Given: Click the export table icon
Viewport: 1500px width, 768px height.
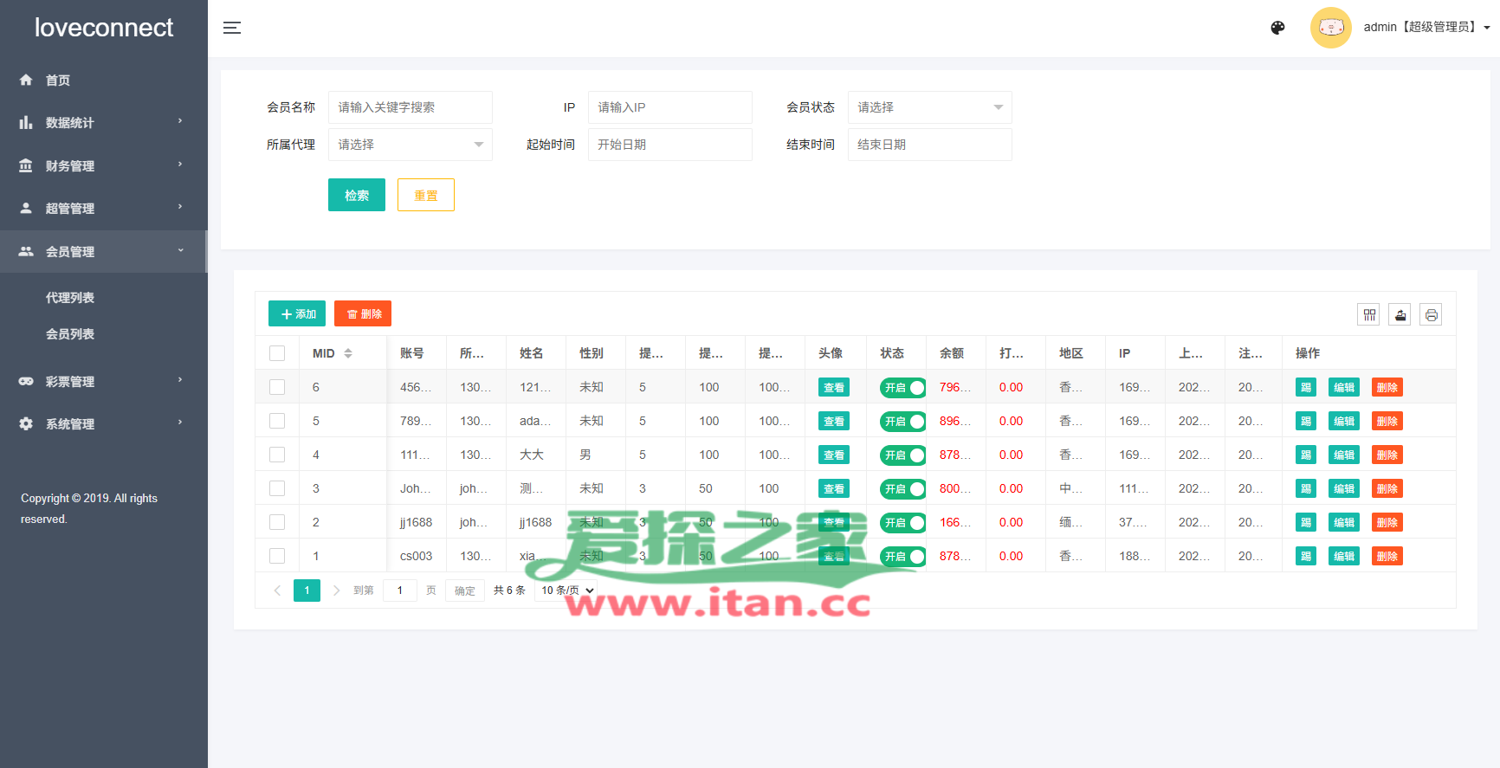Looking at the screenshot, I should pyautogui.click(x=1400, y=315).
